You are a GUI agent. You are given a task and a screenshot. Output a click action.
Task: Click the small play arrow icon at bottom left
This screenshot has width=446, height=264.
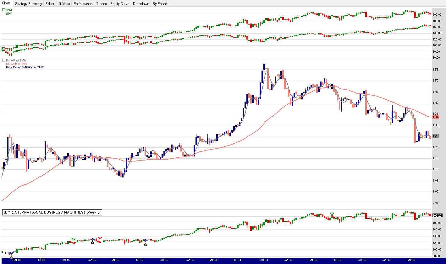click(x=6, y=253)
